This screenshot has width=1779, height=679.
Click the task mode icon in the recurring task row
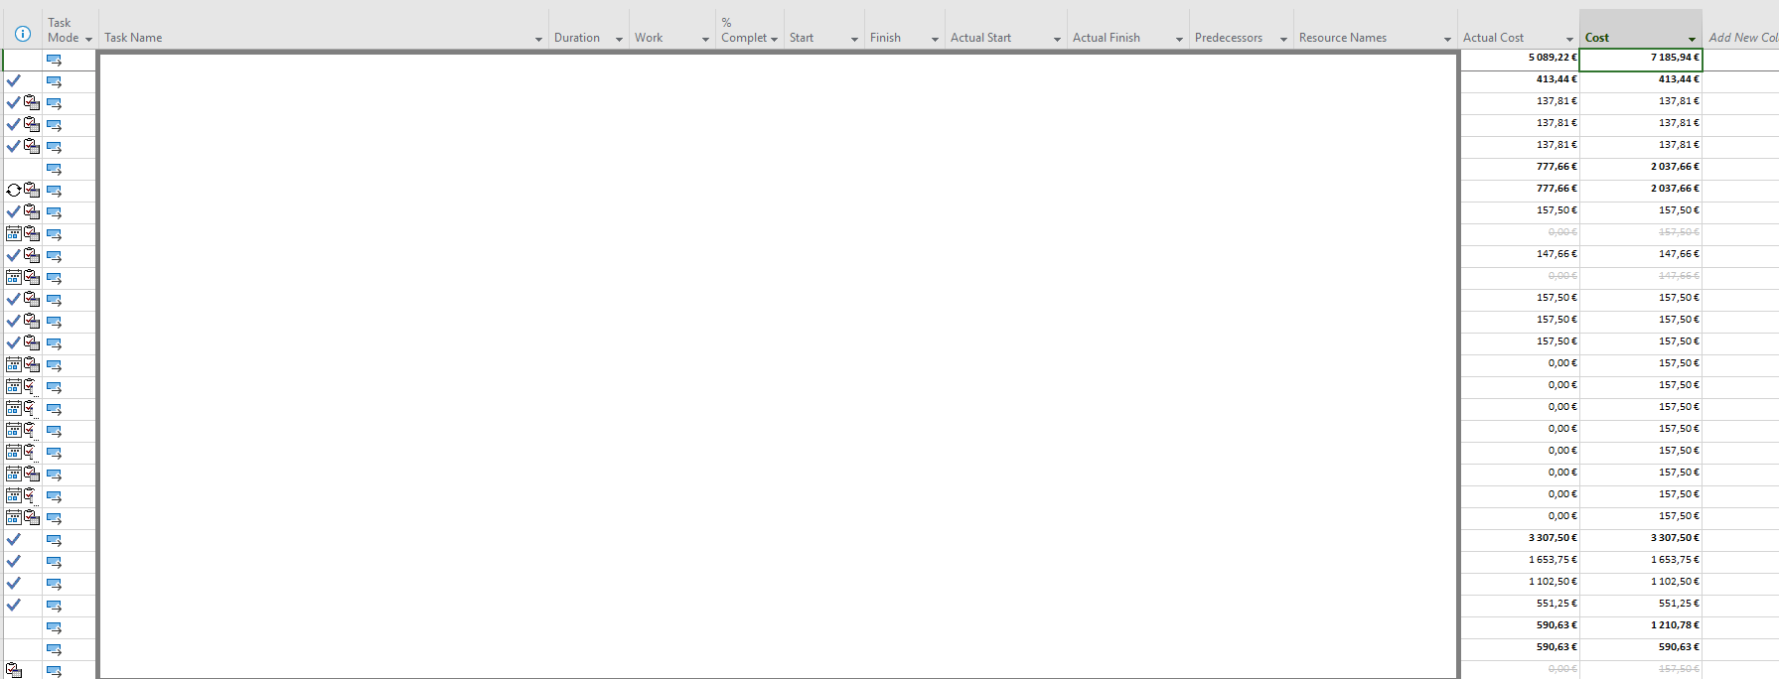tap(55, 191)
